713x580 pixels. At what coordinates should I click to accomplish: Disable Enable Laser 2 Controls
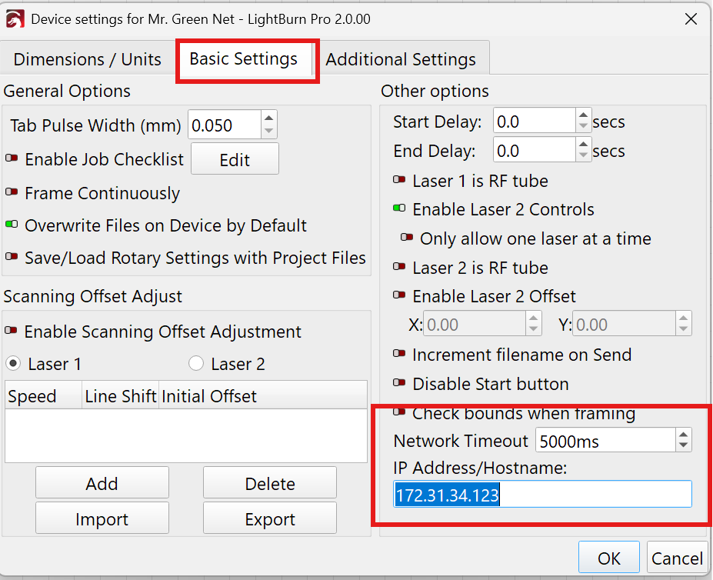(398, 208)
